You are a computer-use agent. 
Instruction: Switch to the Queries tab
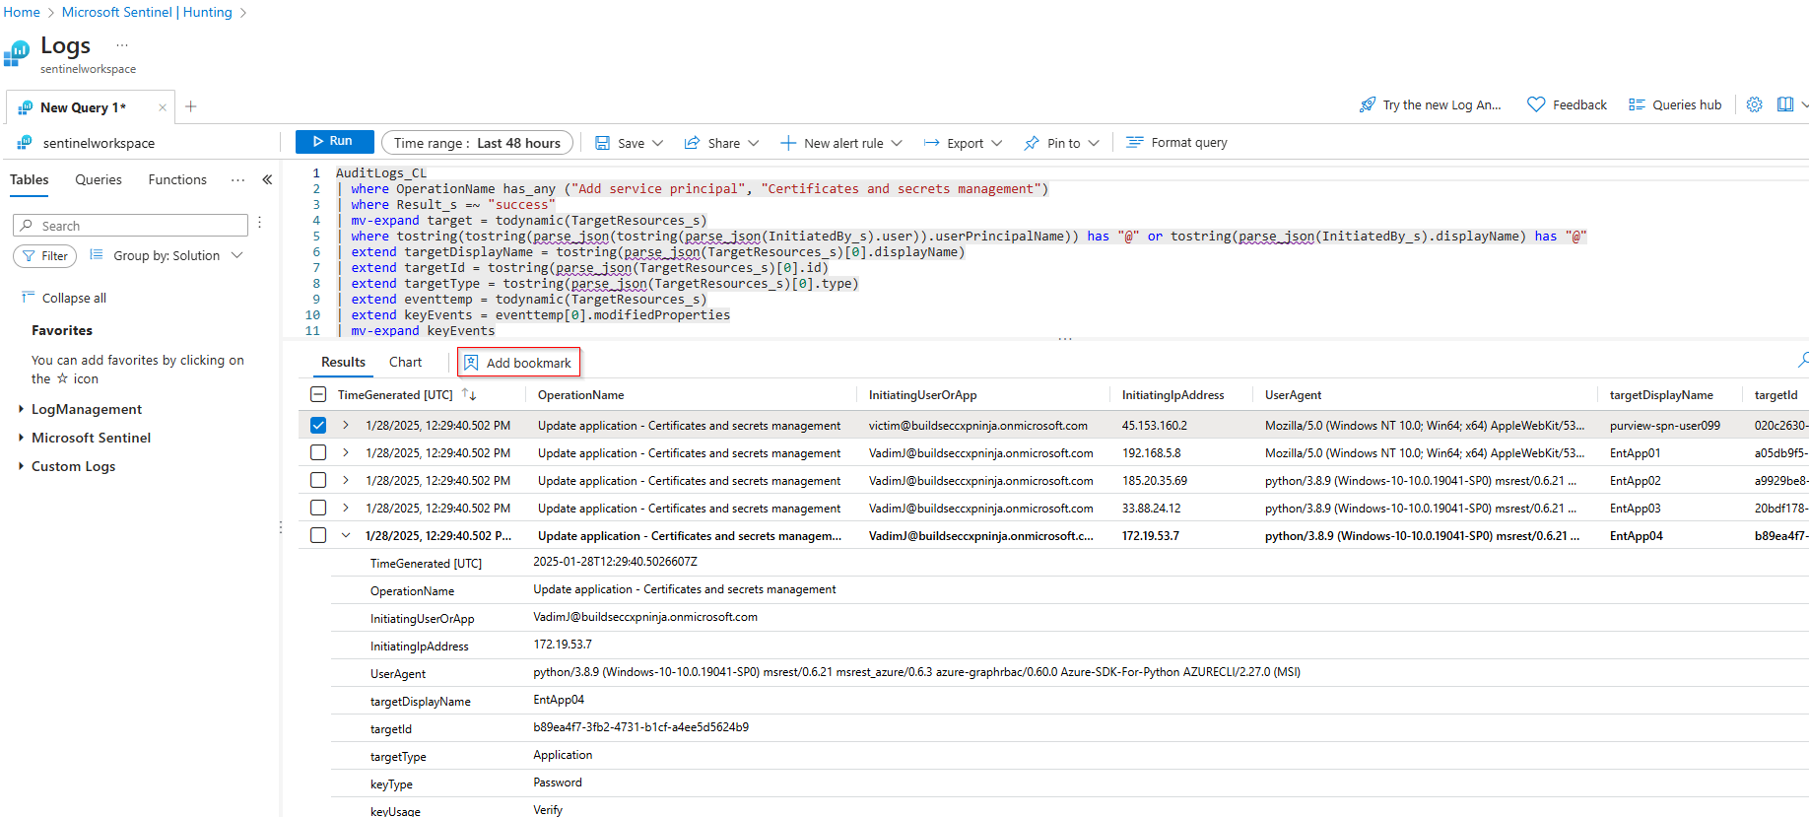(99, 179)
